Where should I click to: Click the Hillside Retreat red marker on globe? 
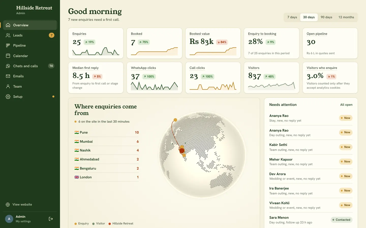point(182,151)
